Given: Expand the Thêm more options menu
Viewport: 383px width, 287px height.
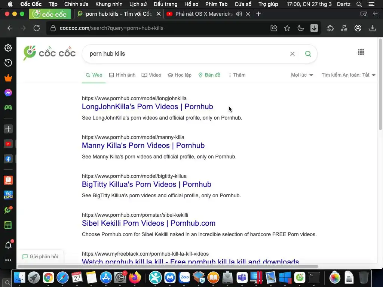Looking at the screenshot, I should 237,75.
